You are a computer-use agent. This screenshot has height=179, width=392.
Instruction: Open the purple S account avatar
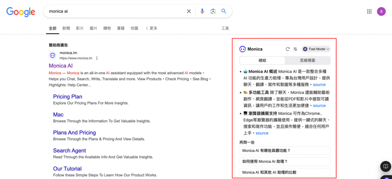point(381,11)
